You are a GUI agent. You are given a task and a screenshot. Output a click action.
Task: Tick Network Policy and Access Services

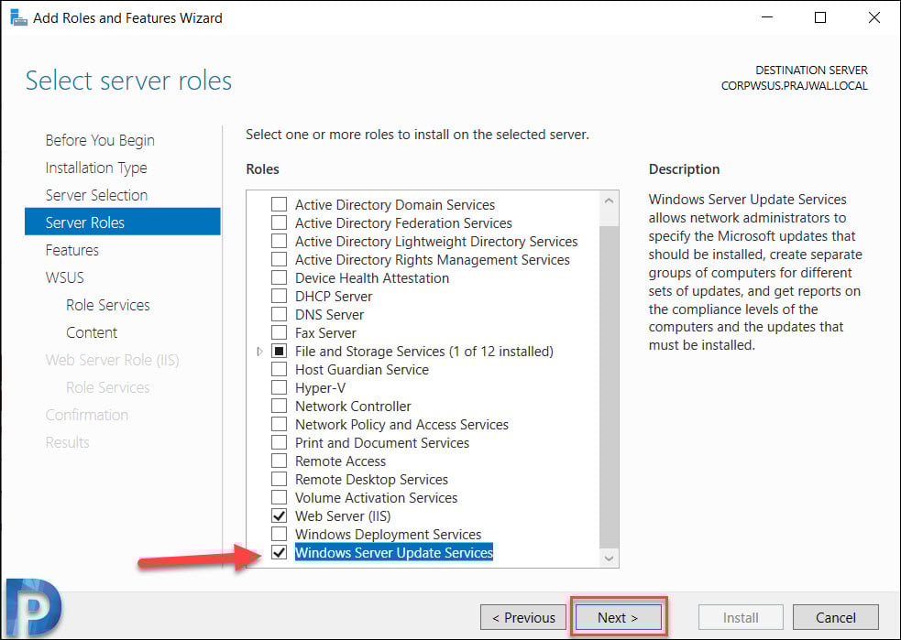point(280,424)
